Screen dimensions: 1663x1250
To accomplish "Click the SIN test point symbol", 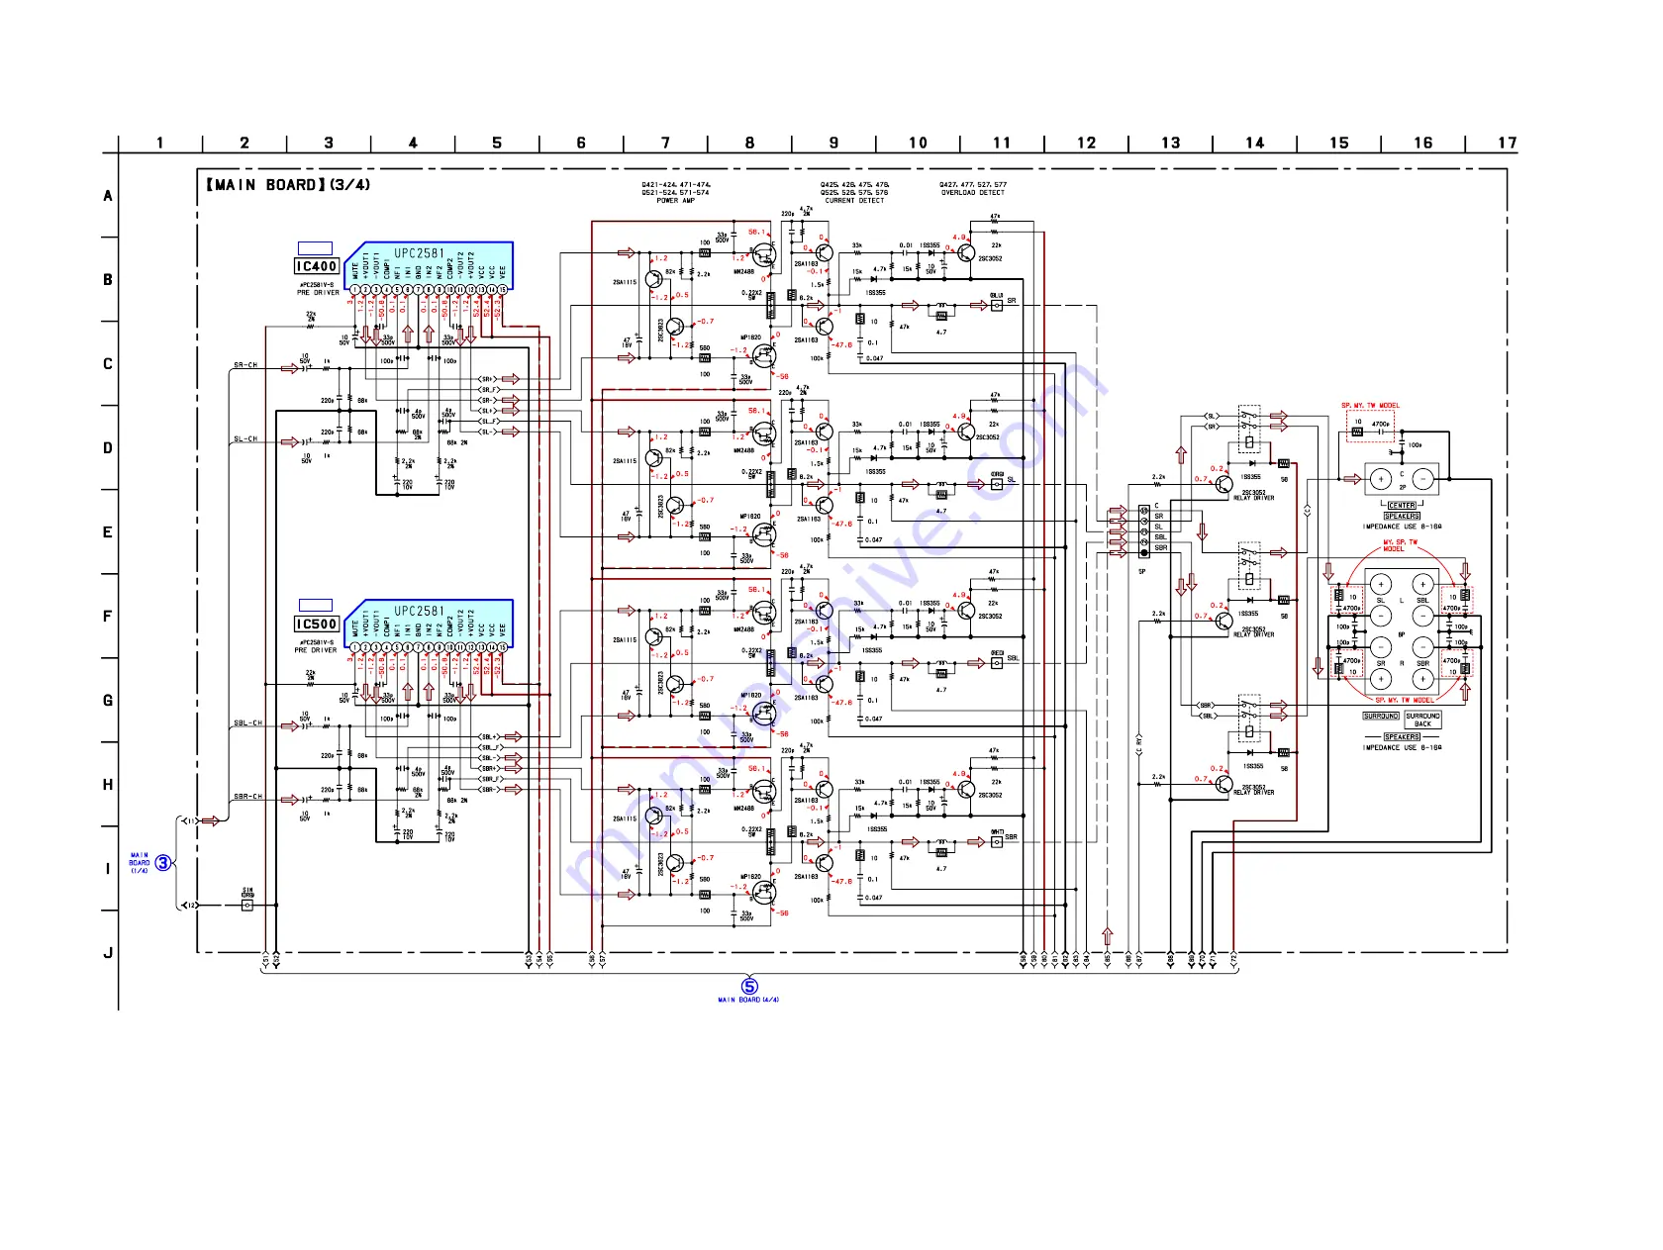I will [247, 905].
